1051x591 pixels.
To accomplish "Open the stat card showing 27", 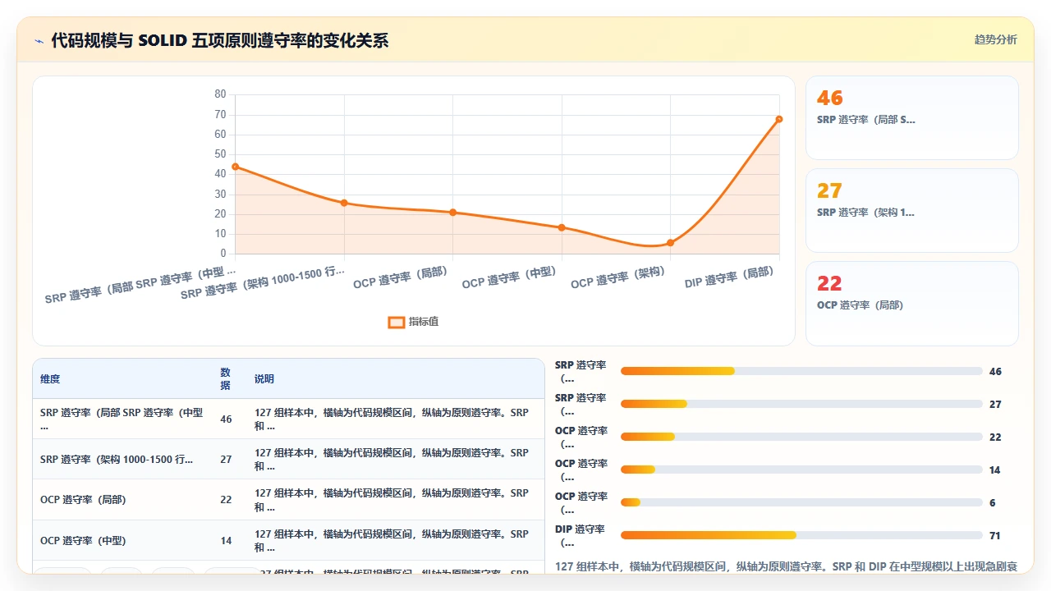I will (912, 210).
